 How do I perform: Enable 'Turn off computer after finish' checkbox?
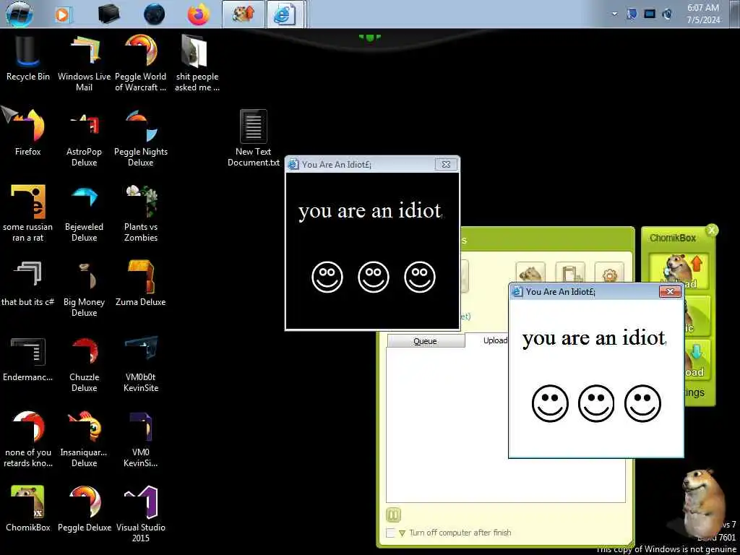[390, 533]
